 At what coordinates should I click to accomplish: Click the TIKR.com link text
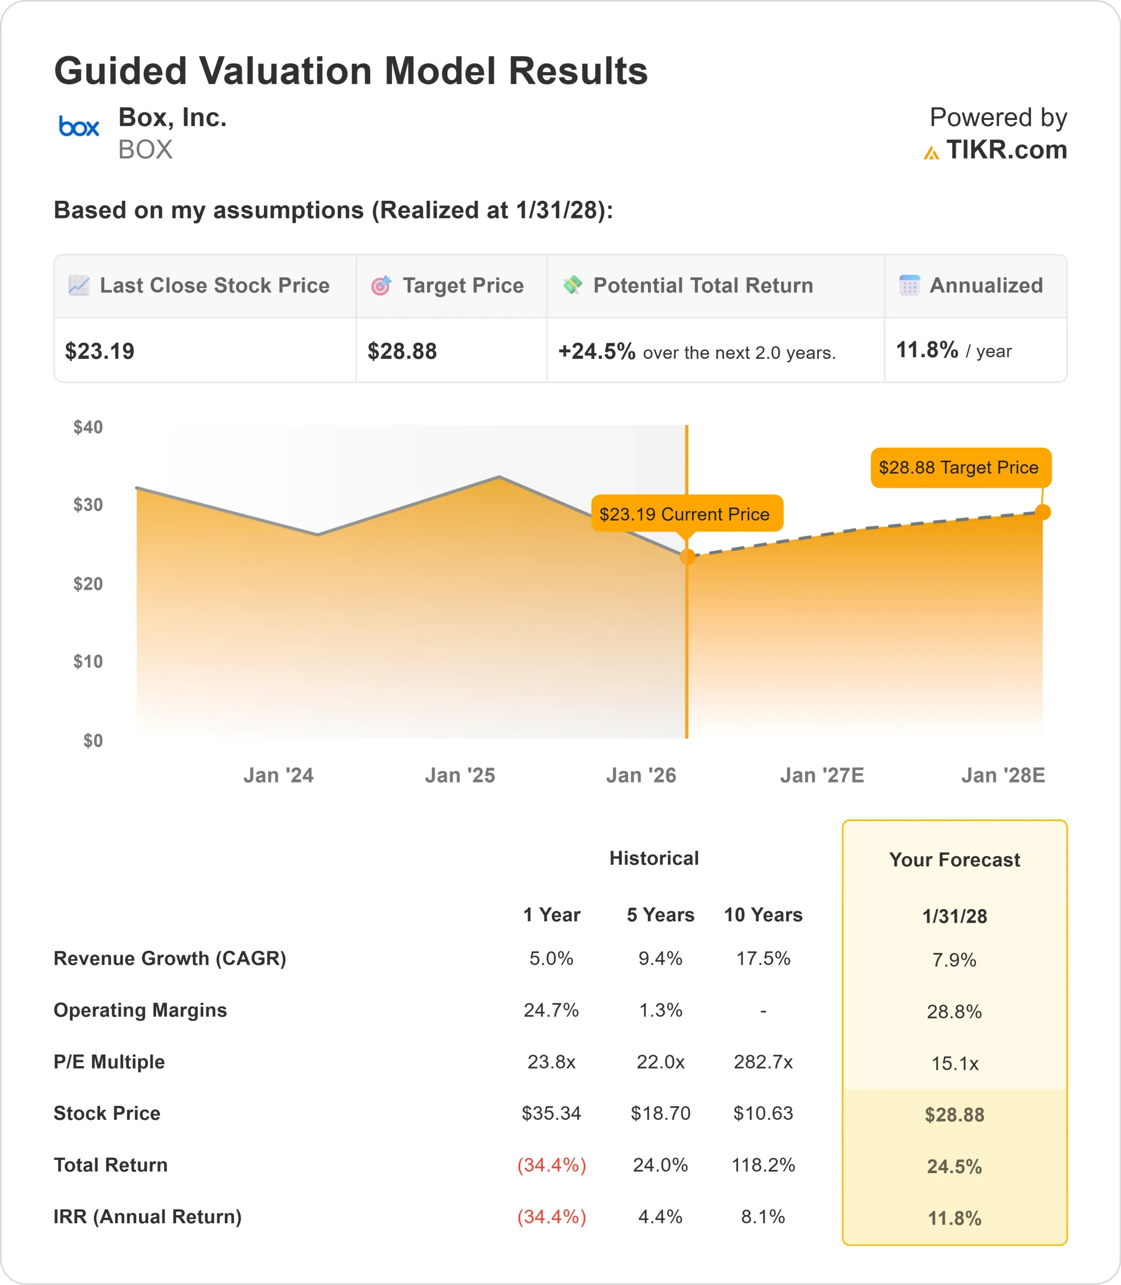pyautogui.click(x=1006, y=150)
